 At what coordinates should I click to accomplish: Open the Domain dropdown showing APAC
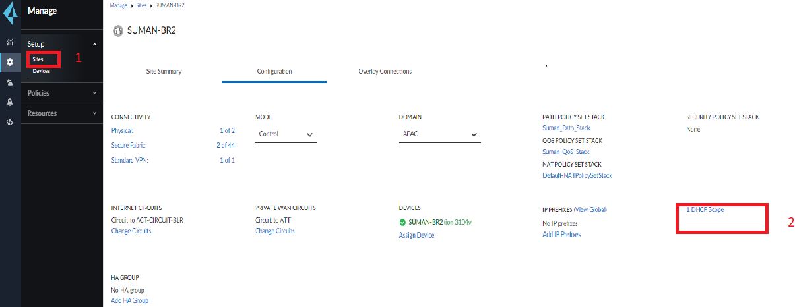click(x=440, y=134)
